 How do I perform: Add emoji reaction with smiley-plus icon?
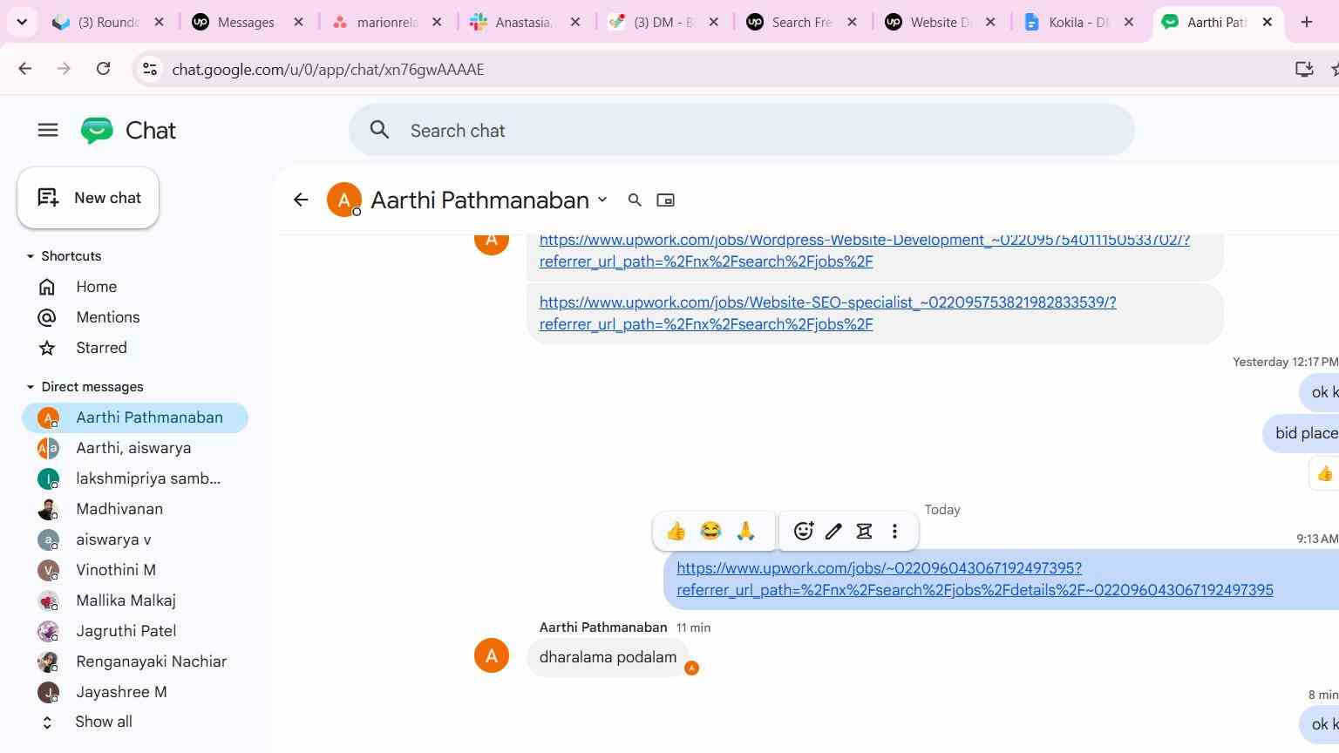[x=804, y=531]
